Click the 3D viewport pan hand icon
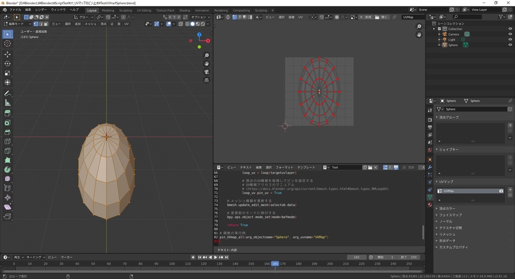This screenshot has width=515, height=279. (206, 64)
